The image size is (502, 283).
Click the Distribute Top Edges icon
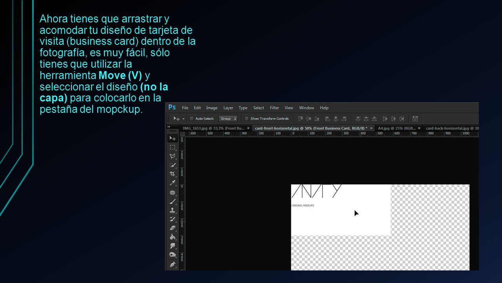[358, 118]
